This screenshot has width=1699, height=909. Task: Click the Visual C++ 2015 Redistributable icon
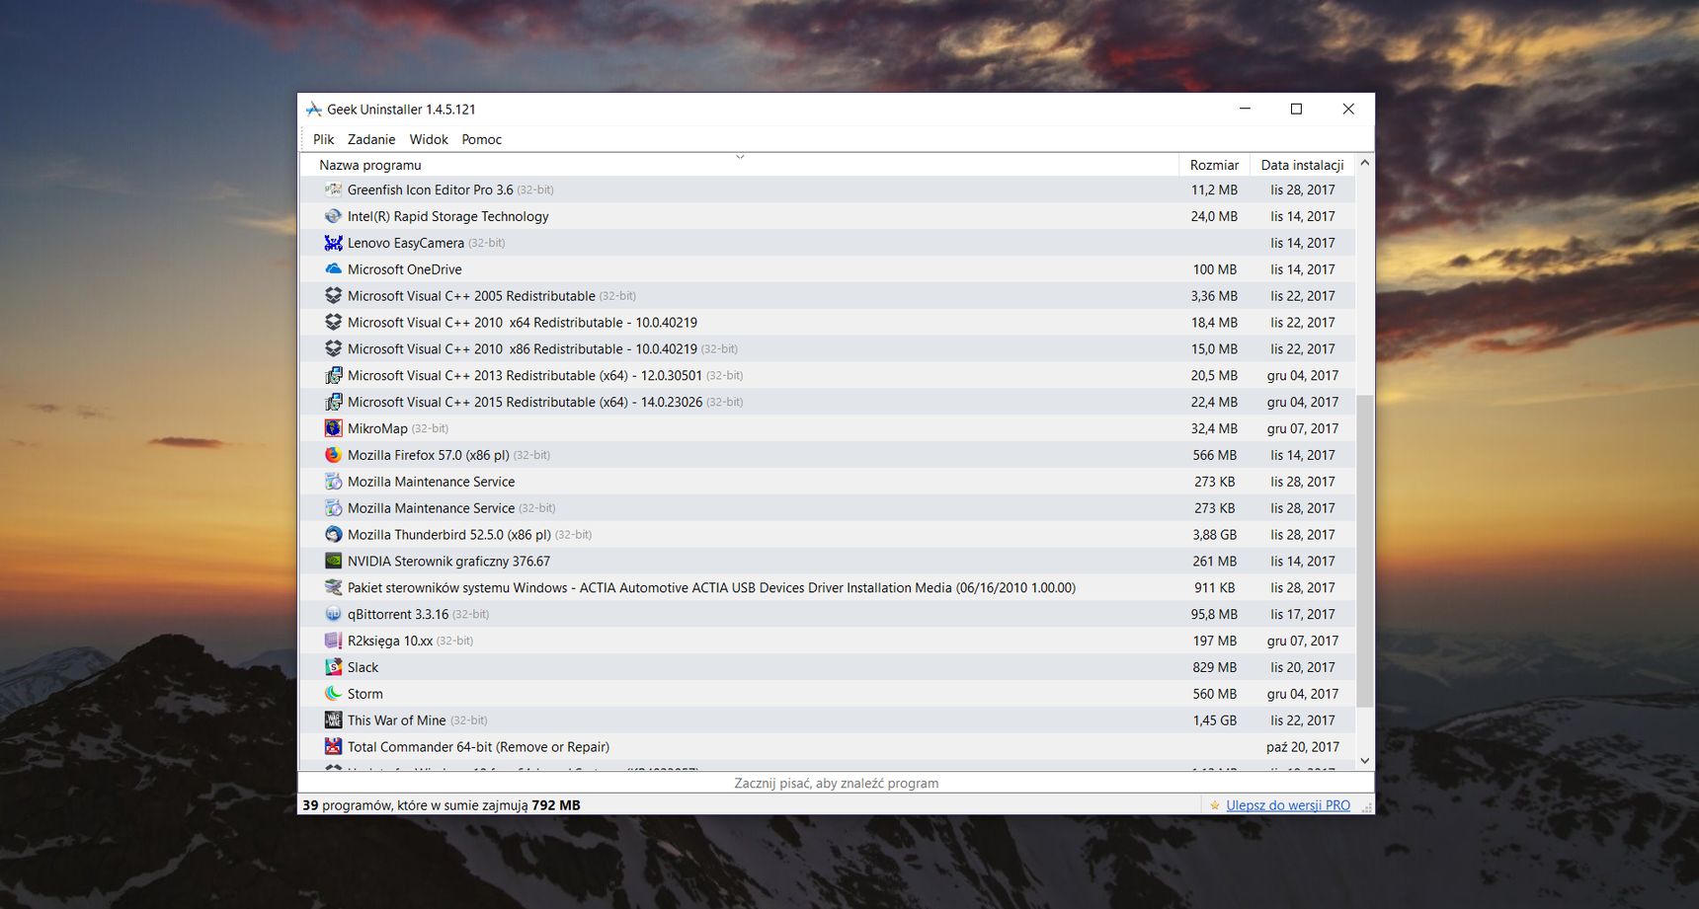334,402
